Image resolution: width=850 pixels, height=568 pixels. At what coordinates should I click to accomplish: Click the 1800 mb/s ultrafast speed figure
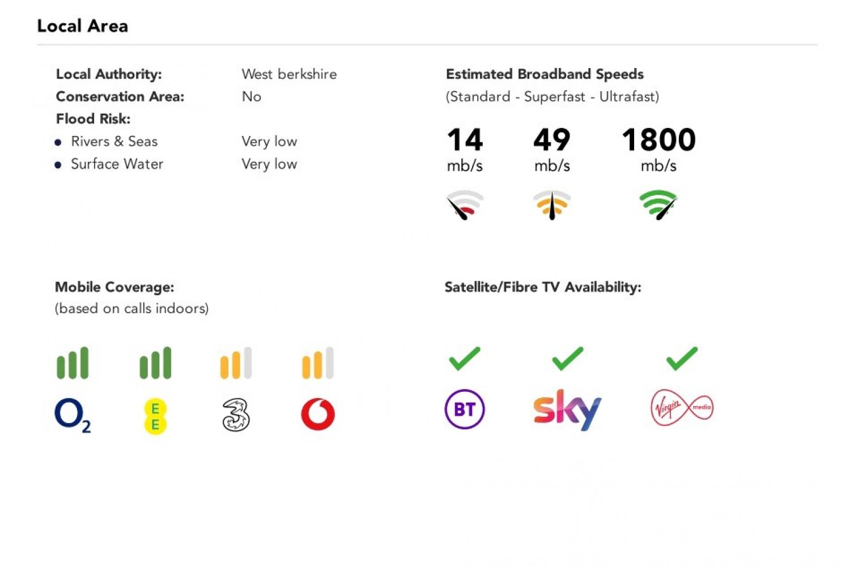click(658, 140)
